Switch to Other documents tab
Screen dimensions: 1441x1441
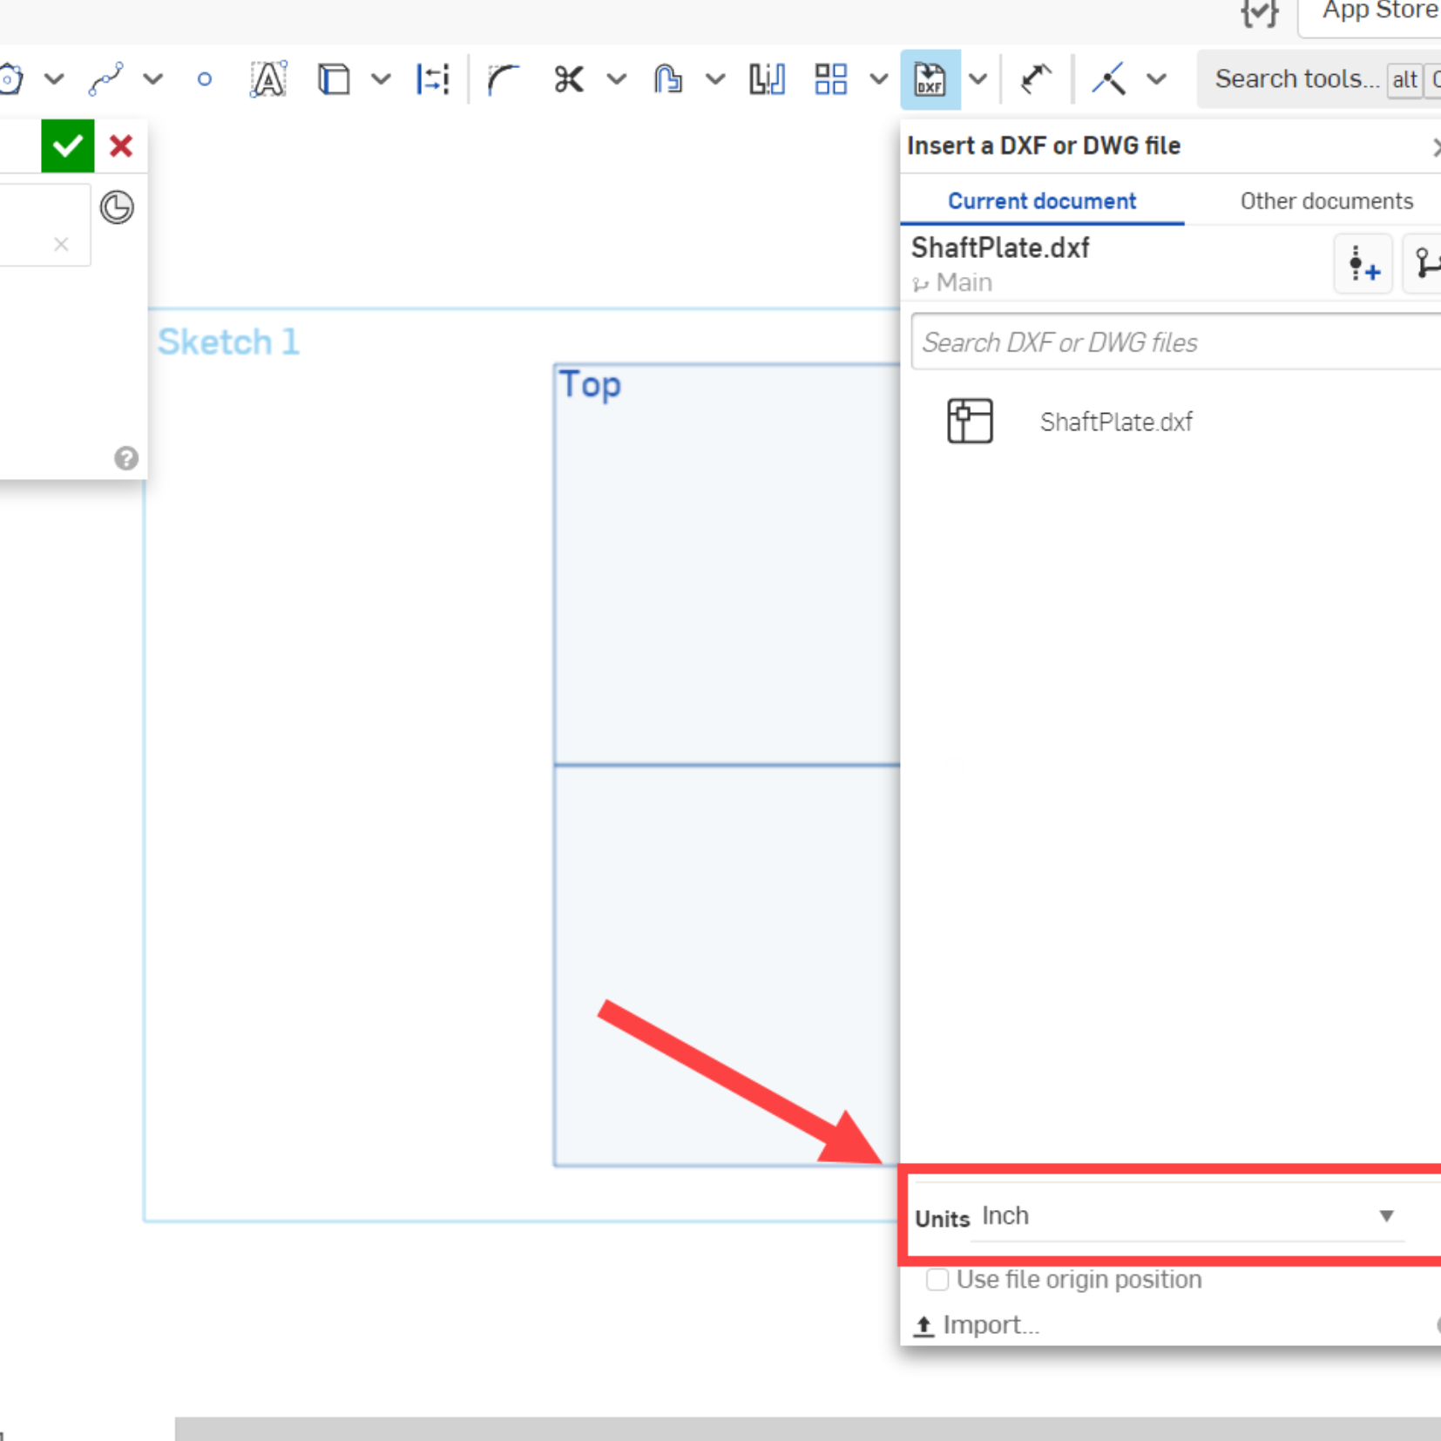pyautogui.click(x=1326, y=201)
